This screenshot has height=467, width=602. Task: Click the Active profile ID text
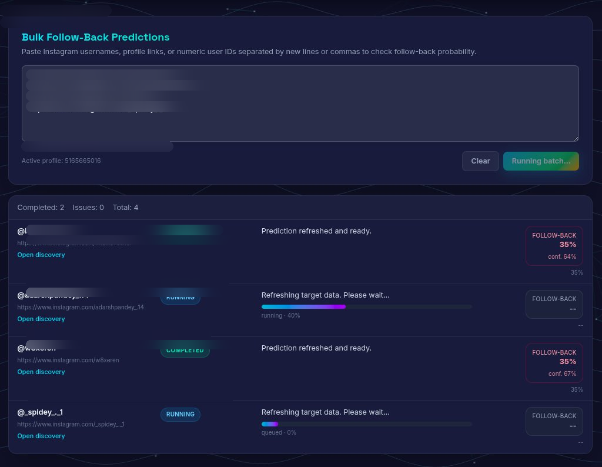[x=61, y=161]
